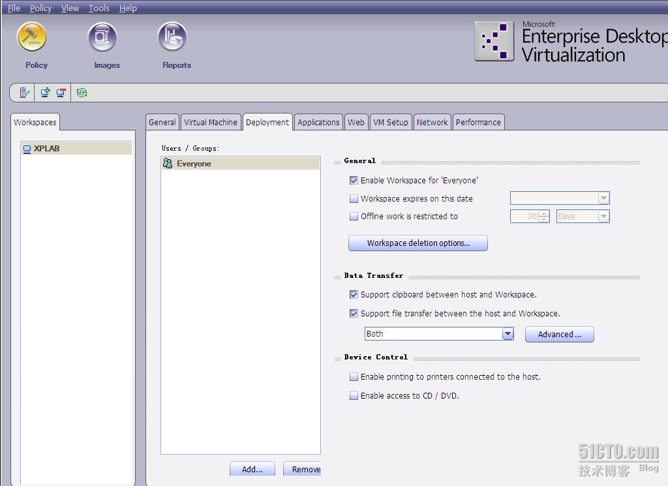Open the Images section icon
Screen dimensions: 668x486
(102, 37)
